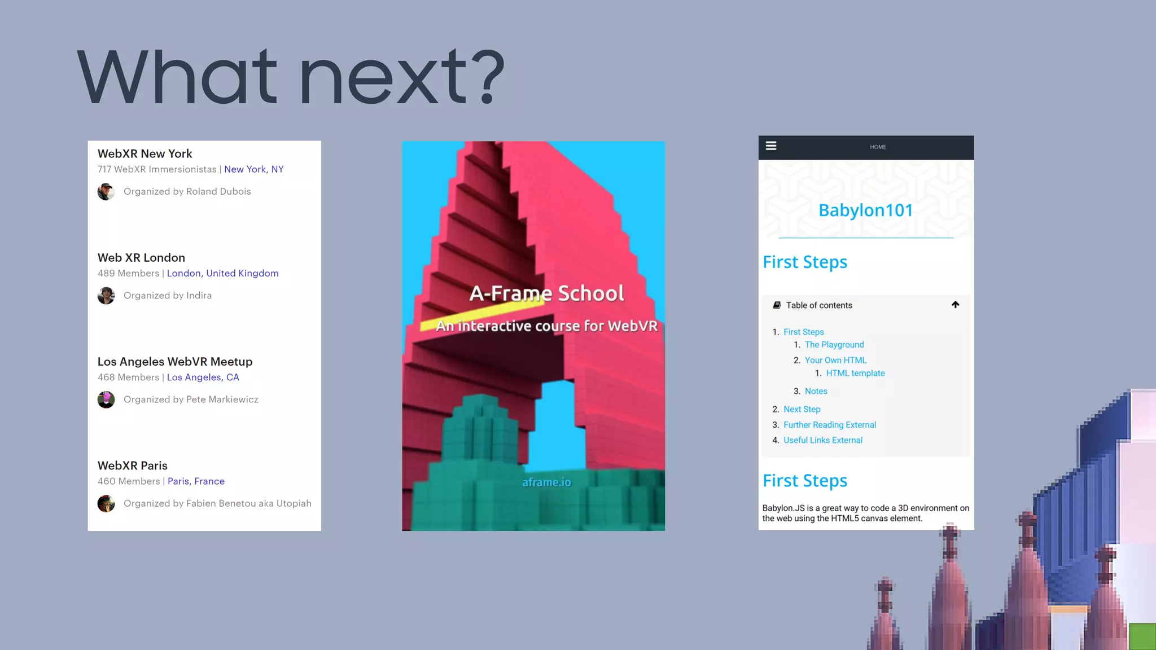
Task: Open WebXR New York meetup title
Action: (144, 153)
